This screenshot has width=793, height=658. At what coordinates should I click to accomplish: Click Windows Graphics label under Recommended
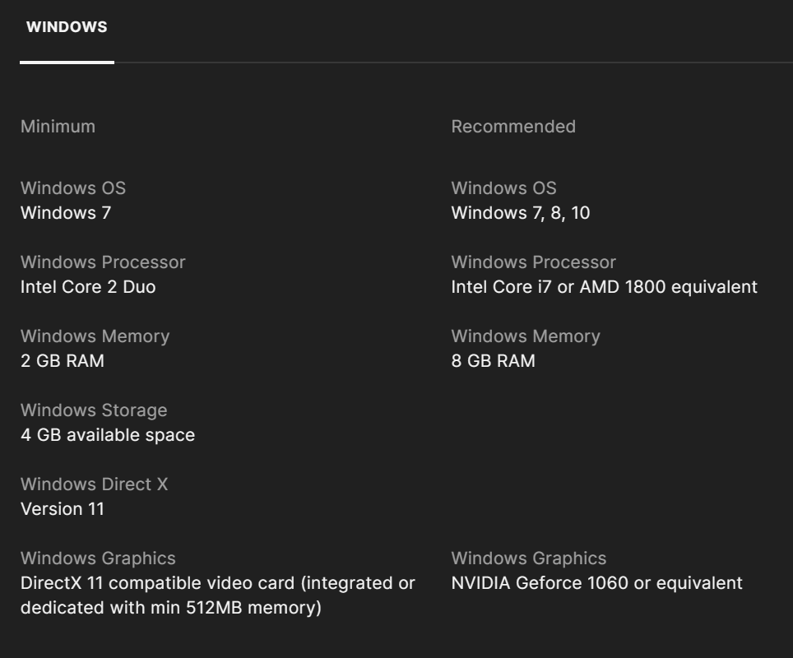pos(528,558)
